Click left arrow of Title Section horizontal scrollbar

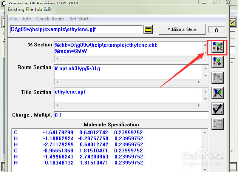[57, 105]
